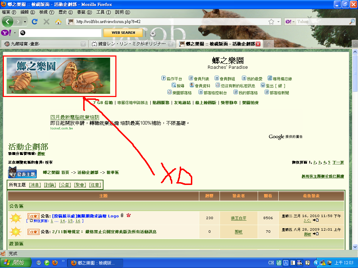
Task: Click the Roaches' Paradise cockroach banner image
Action: 58,76
